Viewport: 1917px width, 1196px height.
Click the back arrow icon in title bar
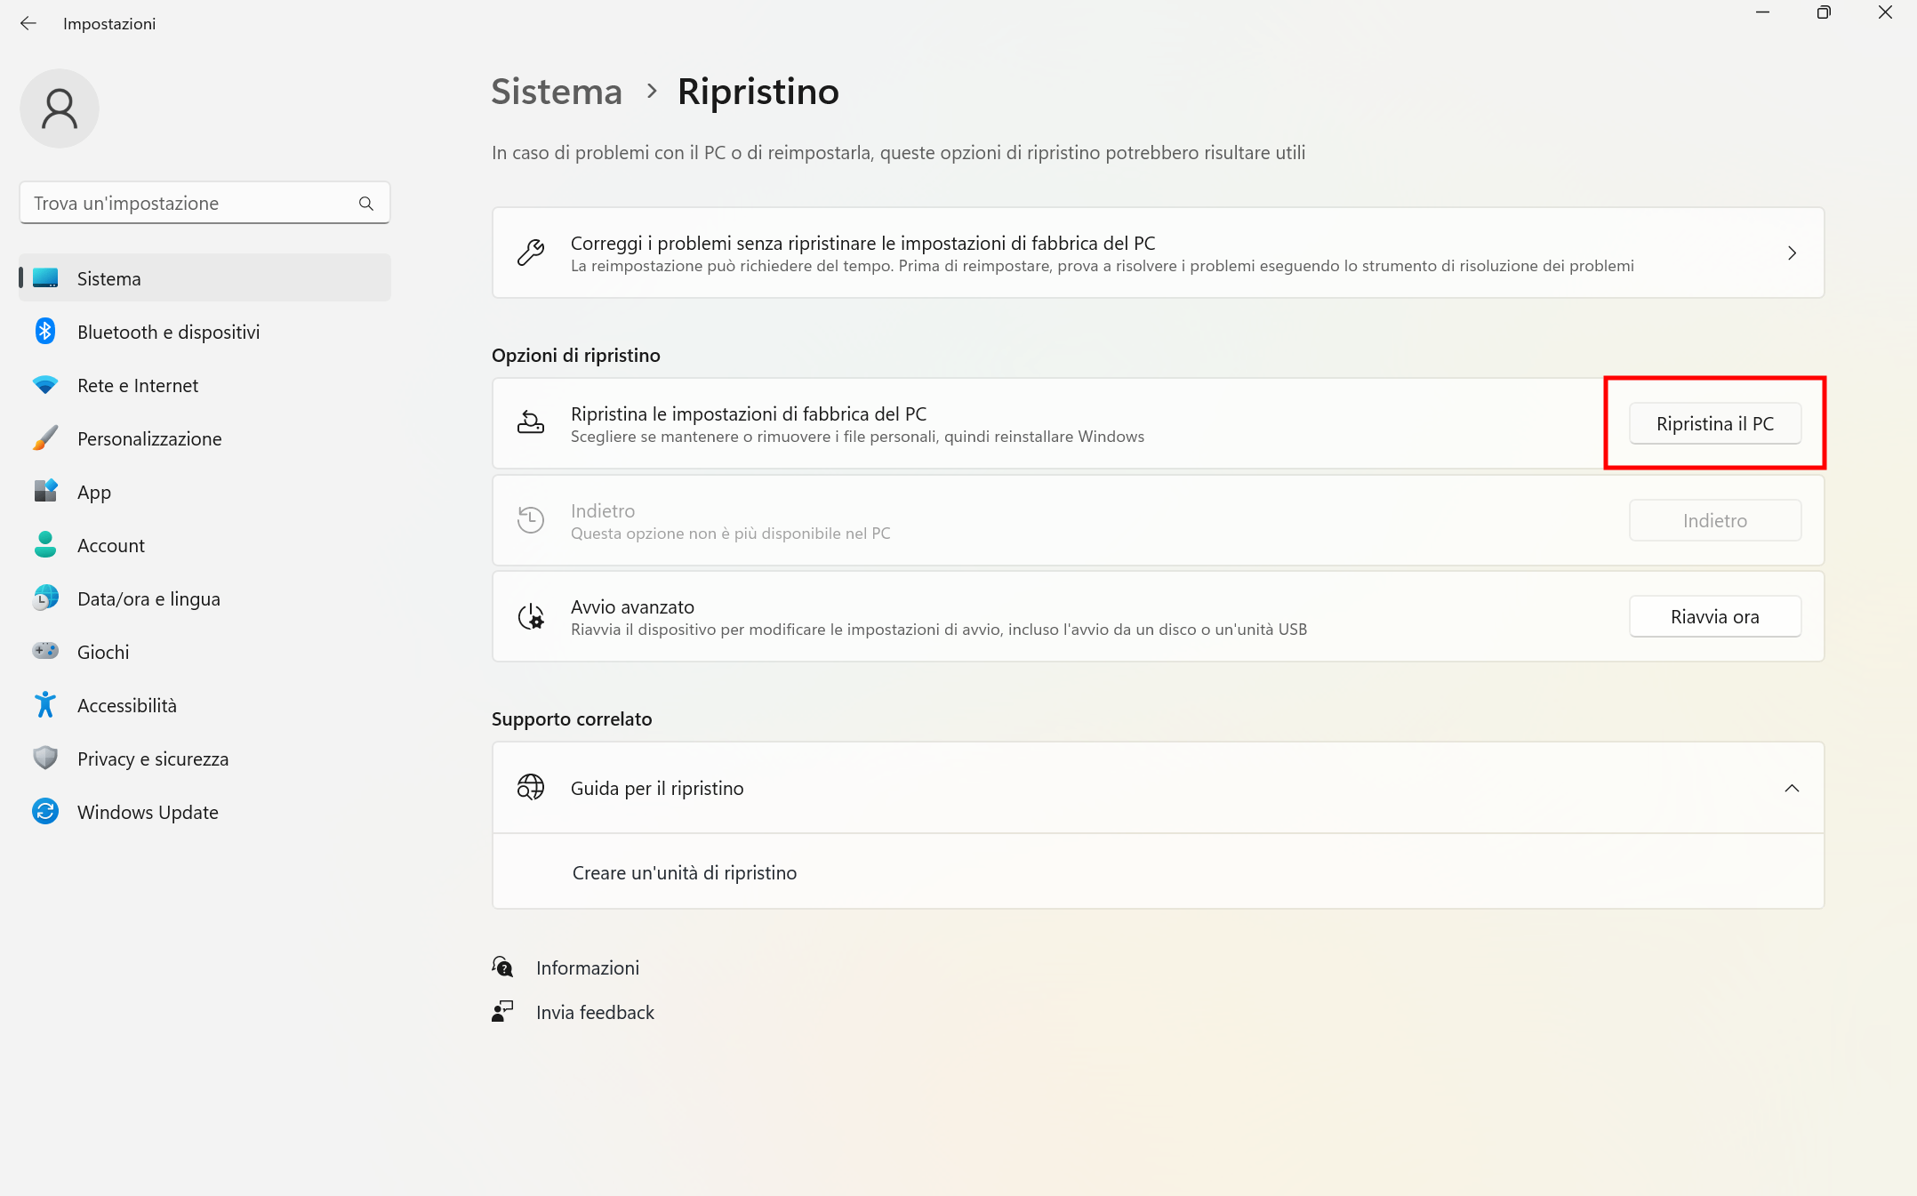[28, 23]
